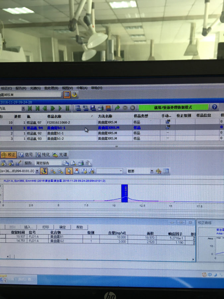Click the green 就绪/重新处理数据模式 status bar
The image size is (224, 299).
coord(173,107)
